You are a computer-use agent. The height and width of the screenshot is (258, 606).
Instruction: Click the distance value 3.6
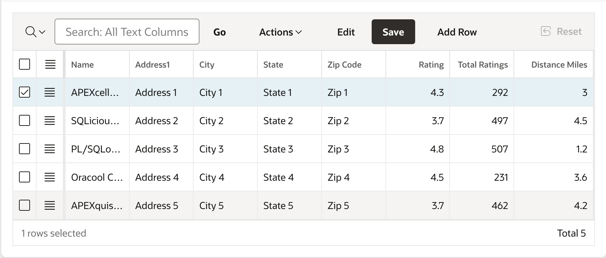(580, 177)
